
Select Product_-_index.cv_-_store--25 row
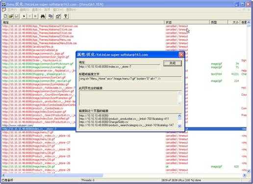coord(36,156)
